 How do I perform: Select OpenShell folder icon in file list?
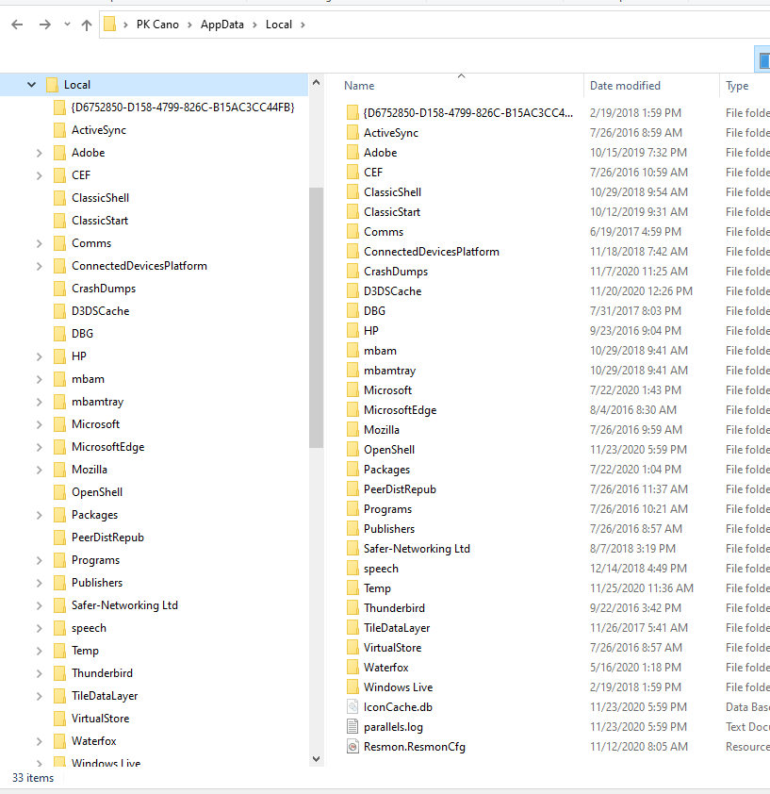(x=352, y=450)
